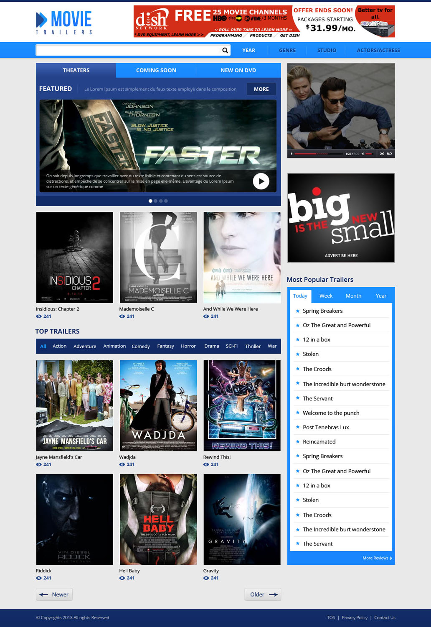Open the Genre filter menu

point(287,50)
